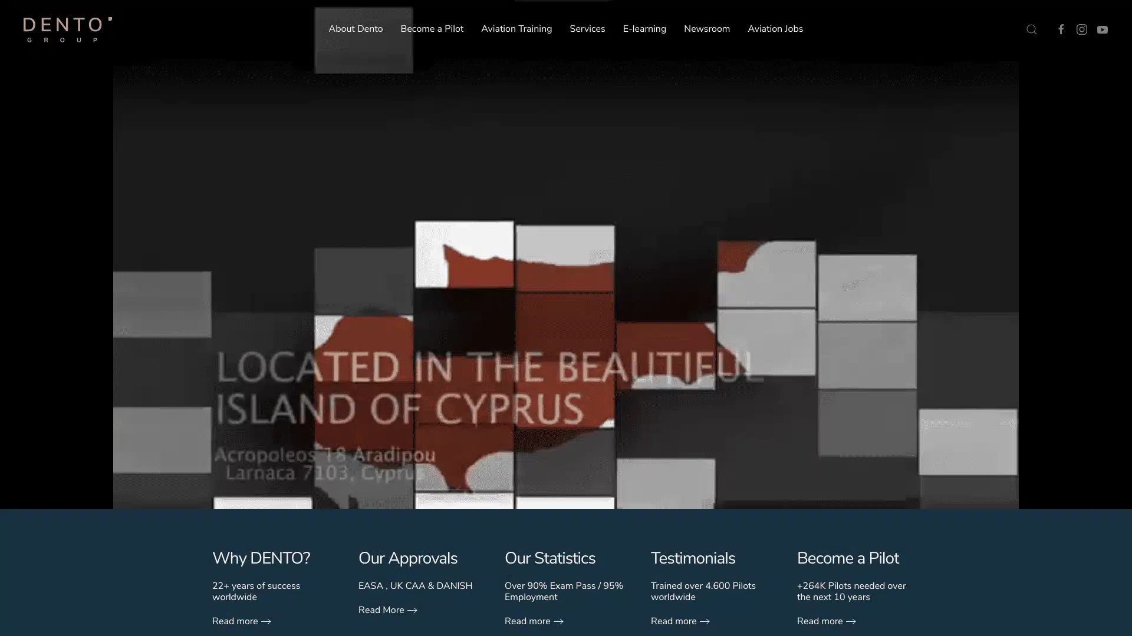
Task: Click arrow beside Become a Pilot Read more
Action: [851, 621]
